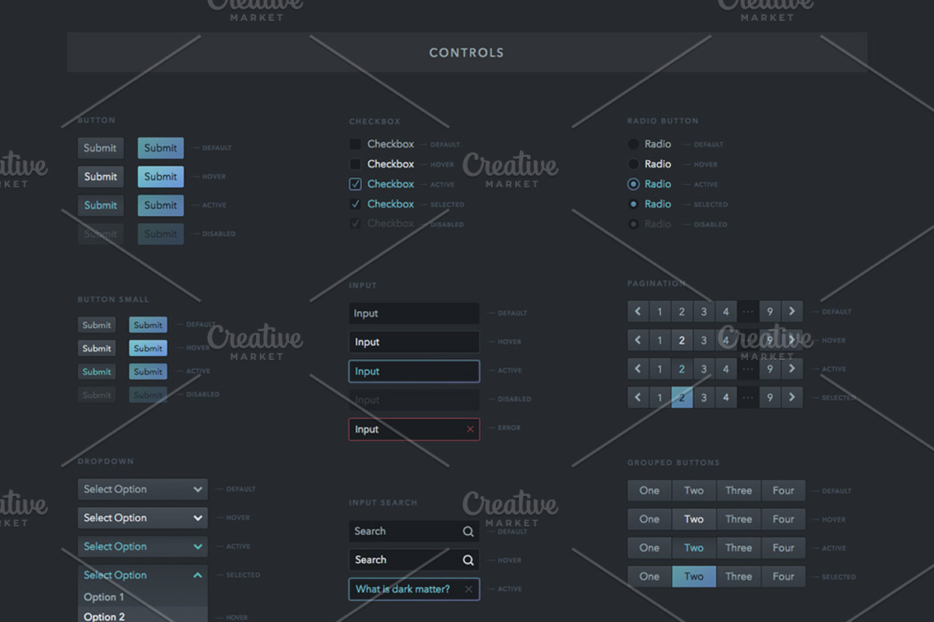Open the hover state 'Select Option' dropdown

point(142,518)
